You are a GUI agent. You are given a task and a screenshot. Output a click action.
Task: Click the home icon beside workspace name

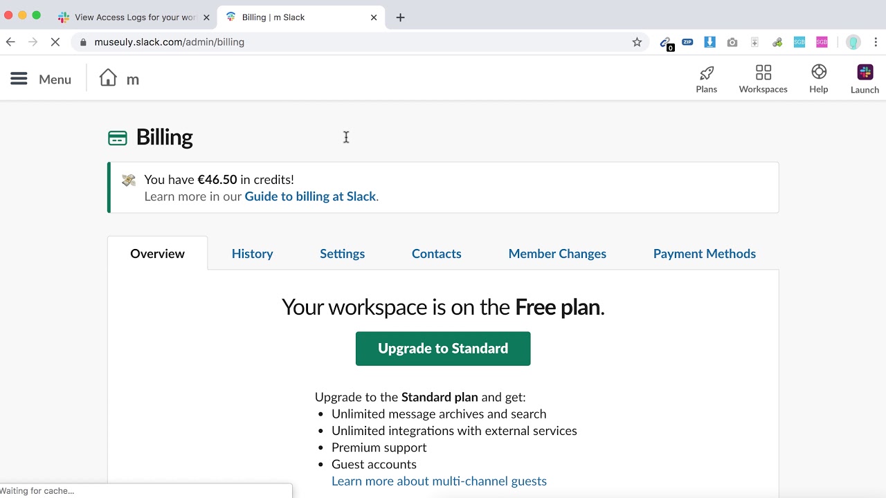[x=108, y=78]
